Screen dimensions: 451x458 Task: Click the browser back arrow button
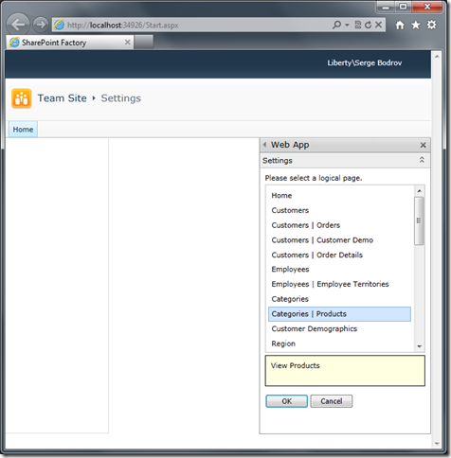(18, 25)
